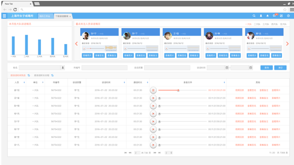Show next featured persons with right arrow
294x165 pixels.
point(287,44)
